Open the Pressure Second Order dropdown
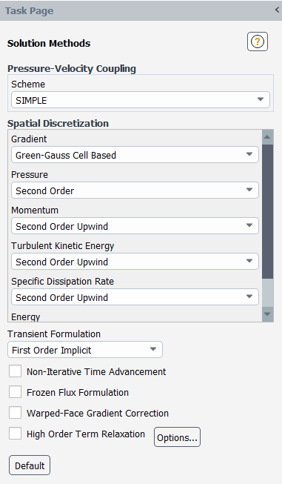 (x=135, y=190)
